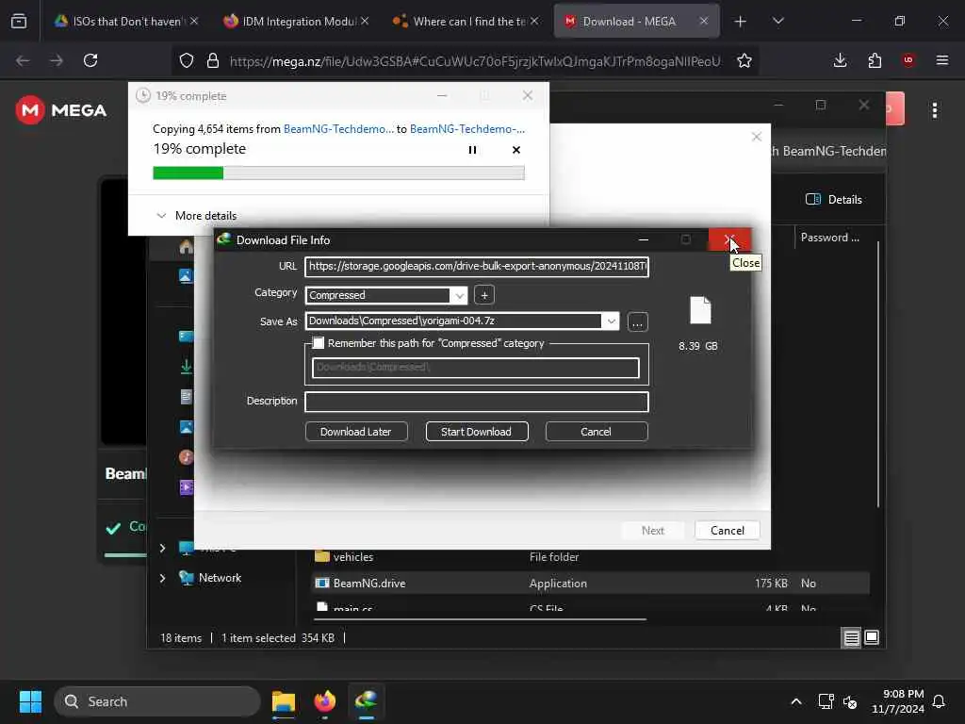View site security padlock info
The image size is (965, 724).
(x=213, y=60)
